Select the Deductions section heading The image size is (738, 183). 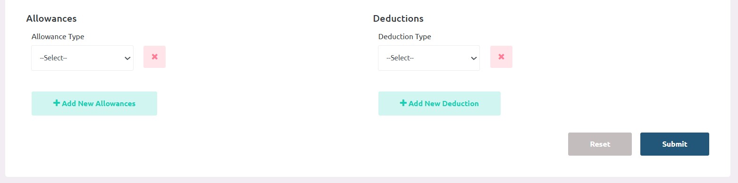click(398, 18)
